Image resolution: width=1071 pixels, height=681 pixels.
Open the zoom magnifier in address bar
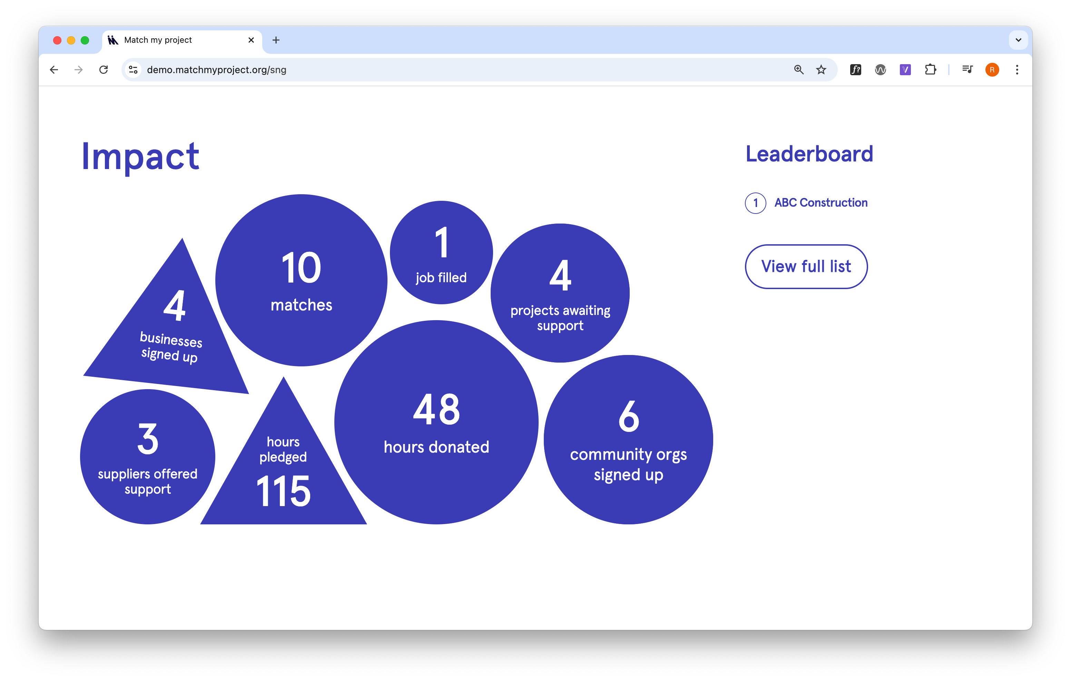click(799, 70)
